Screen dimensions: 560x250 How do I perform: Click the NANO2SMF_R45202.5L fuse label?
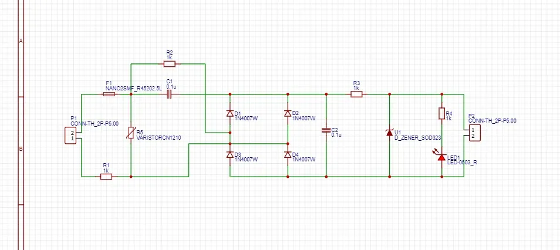pyautogui.click(x=134, y=88)
